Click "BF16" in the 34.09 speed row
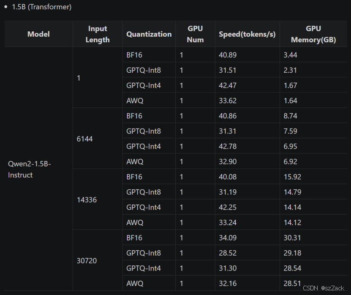Viewport: 351px width, 295px height. 134,238
